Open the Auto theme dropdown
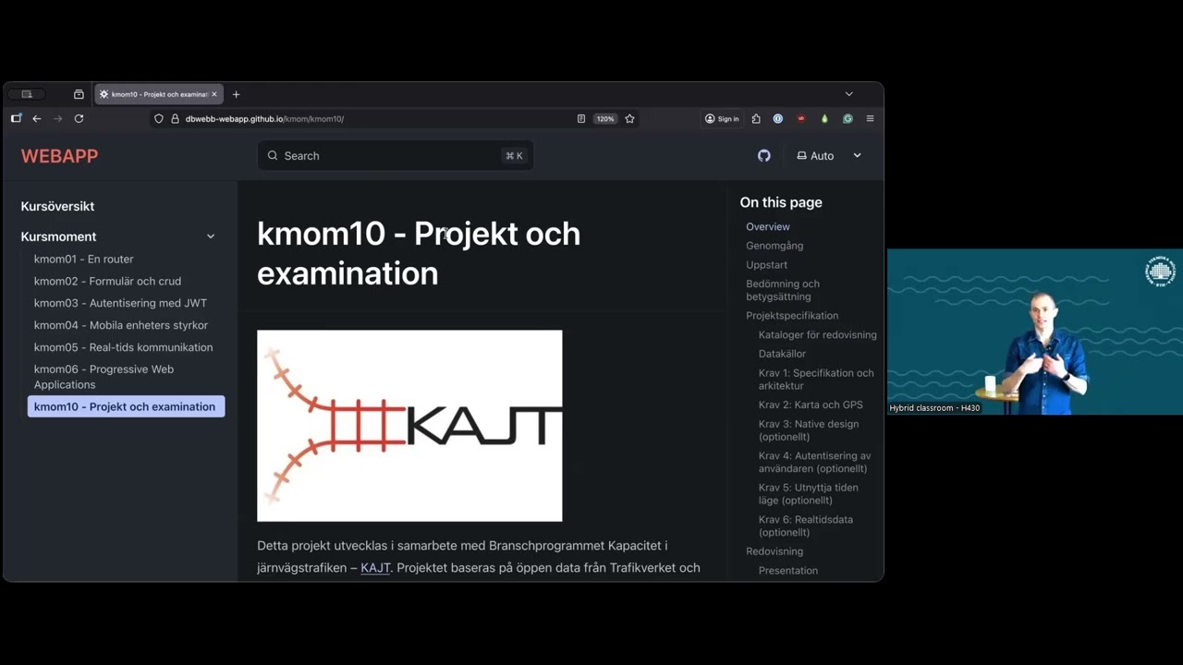 point(829,156)
